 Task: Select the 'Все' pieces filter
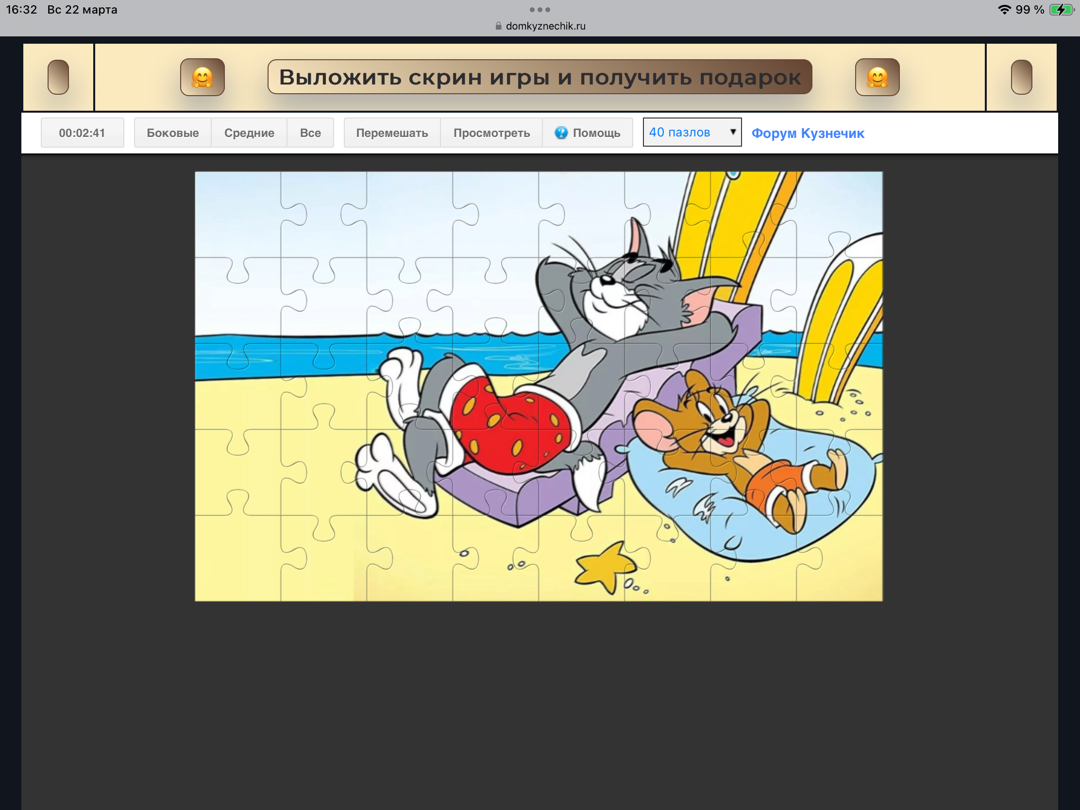click(310, 133)
